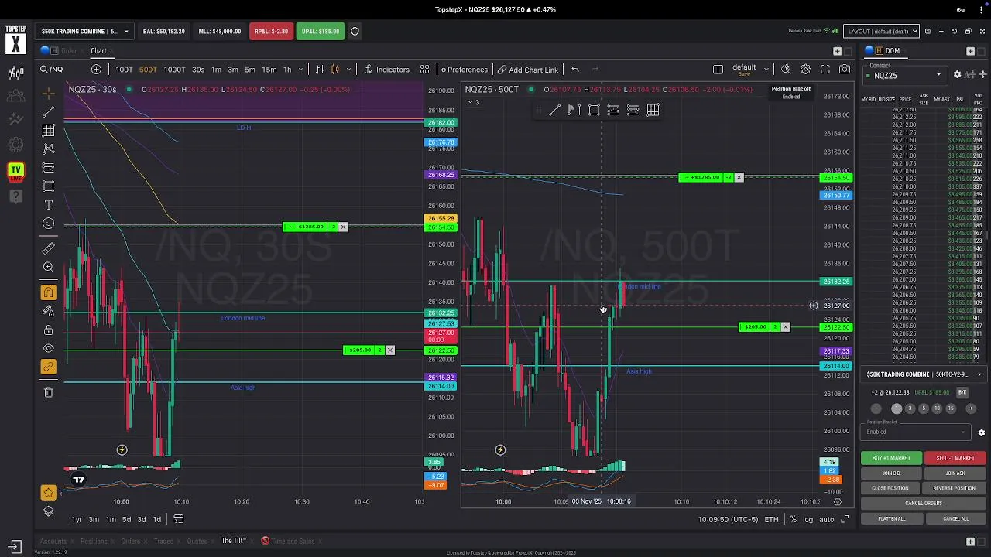The image size is (991, 557).
Task: Click the add-symbol plus circle icon
Action: [96, 70]
